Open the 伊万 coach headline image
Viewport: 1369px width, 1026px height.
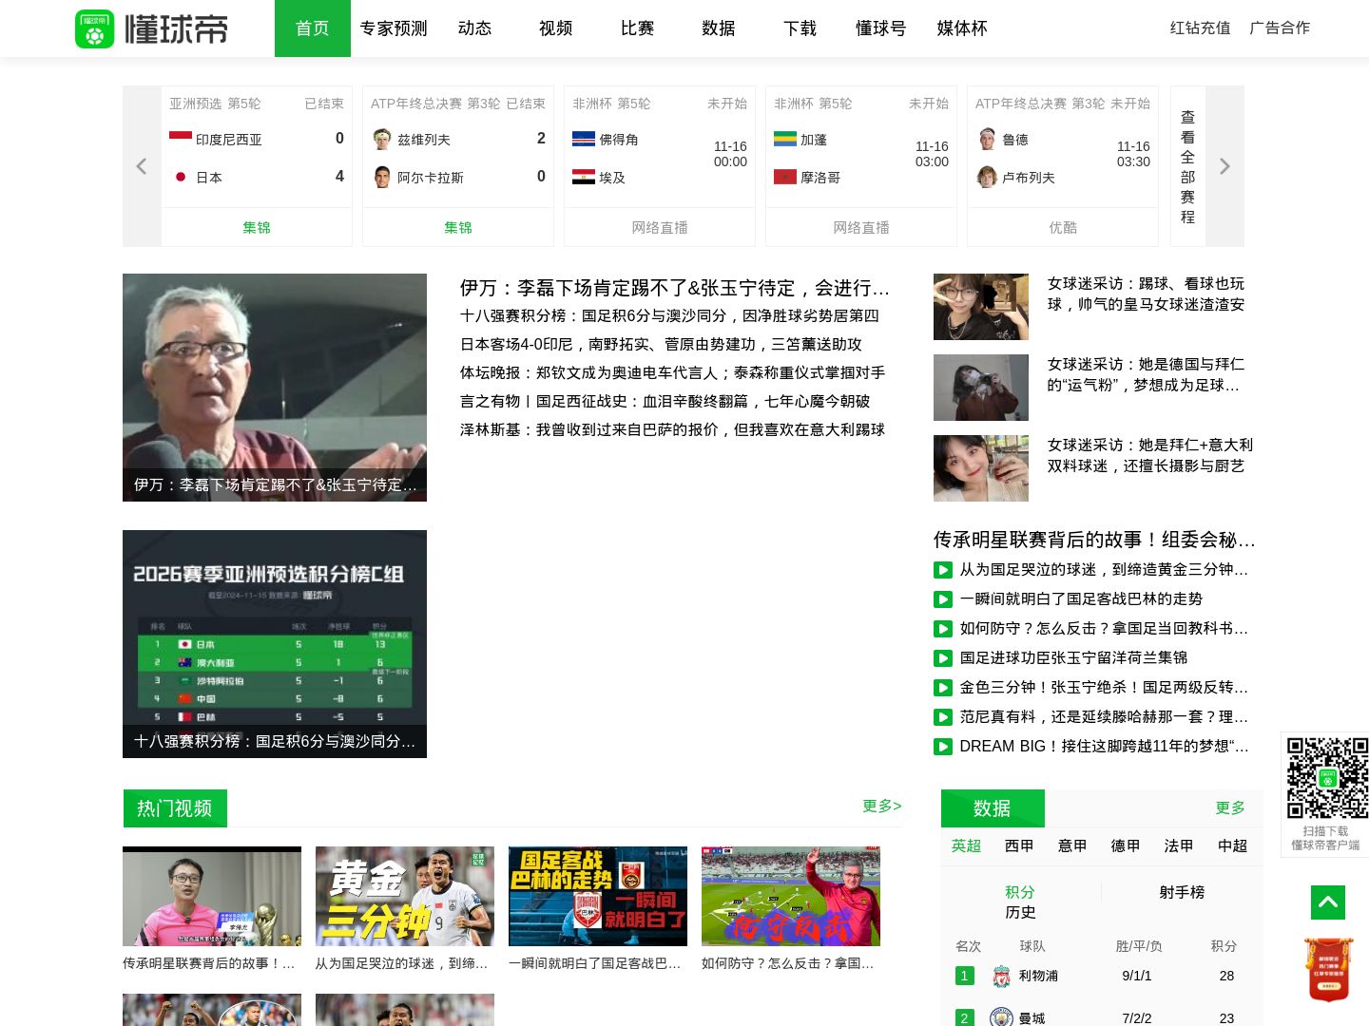tap(275, 388)
